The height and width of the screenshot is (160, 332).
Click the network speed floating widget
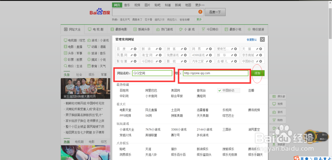coord(317,136)
